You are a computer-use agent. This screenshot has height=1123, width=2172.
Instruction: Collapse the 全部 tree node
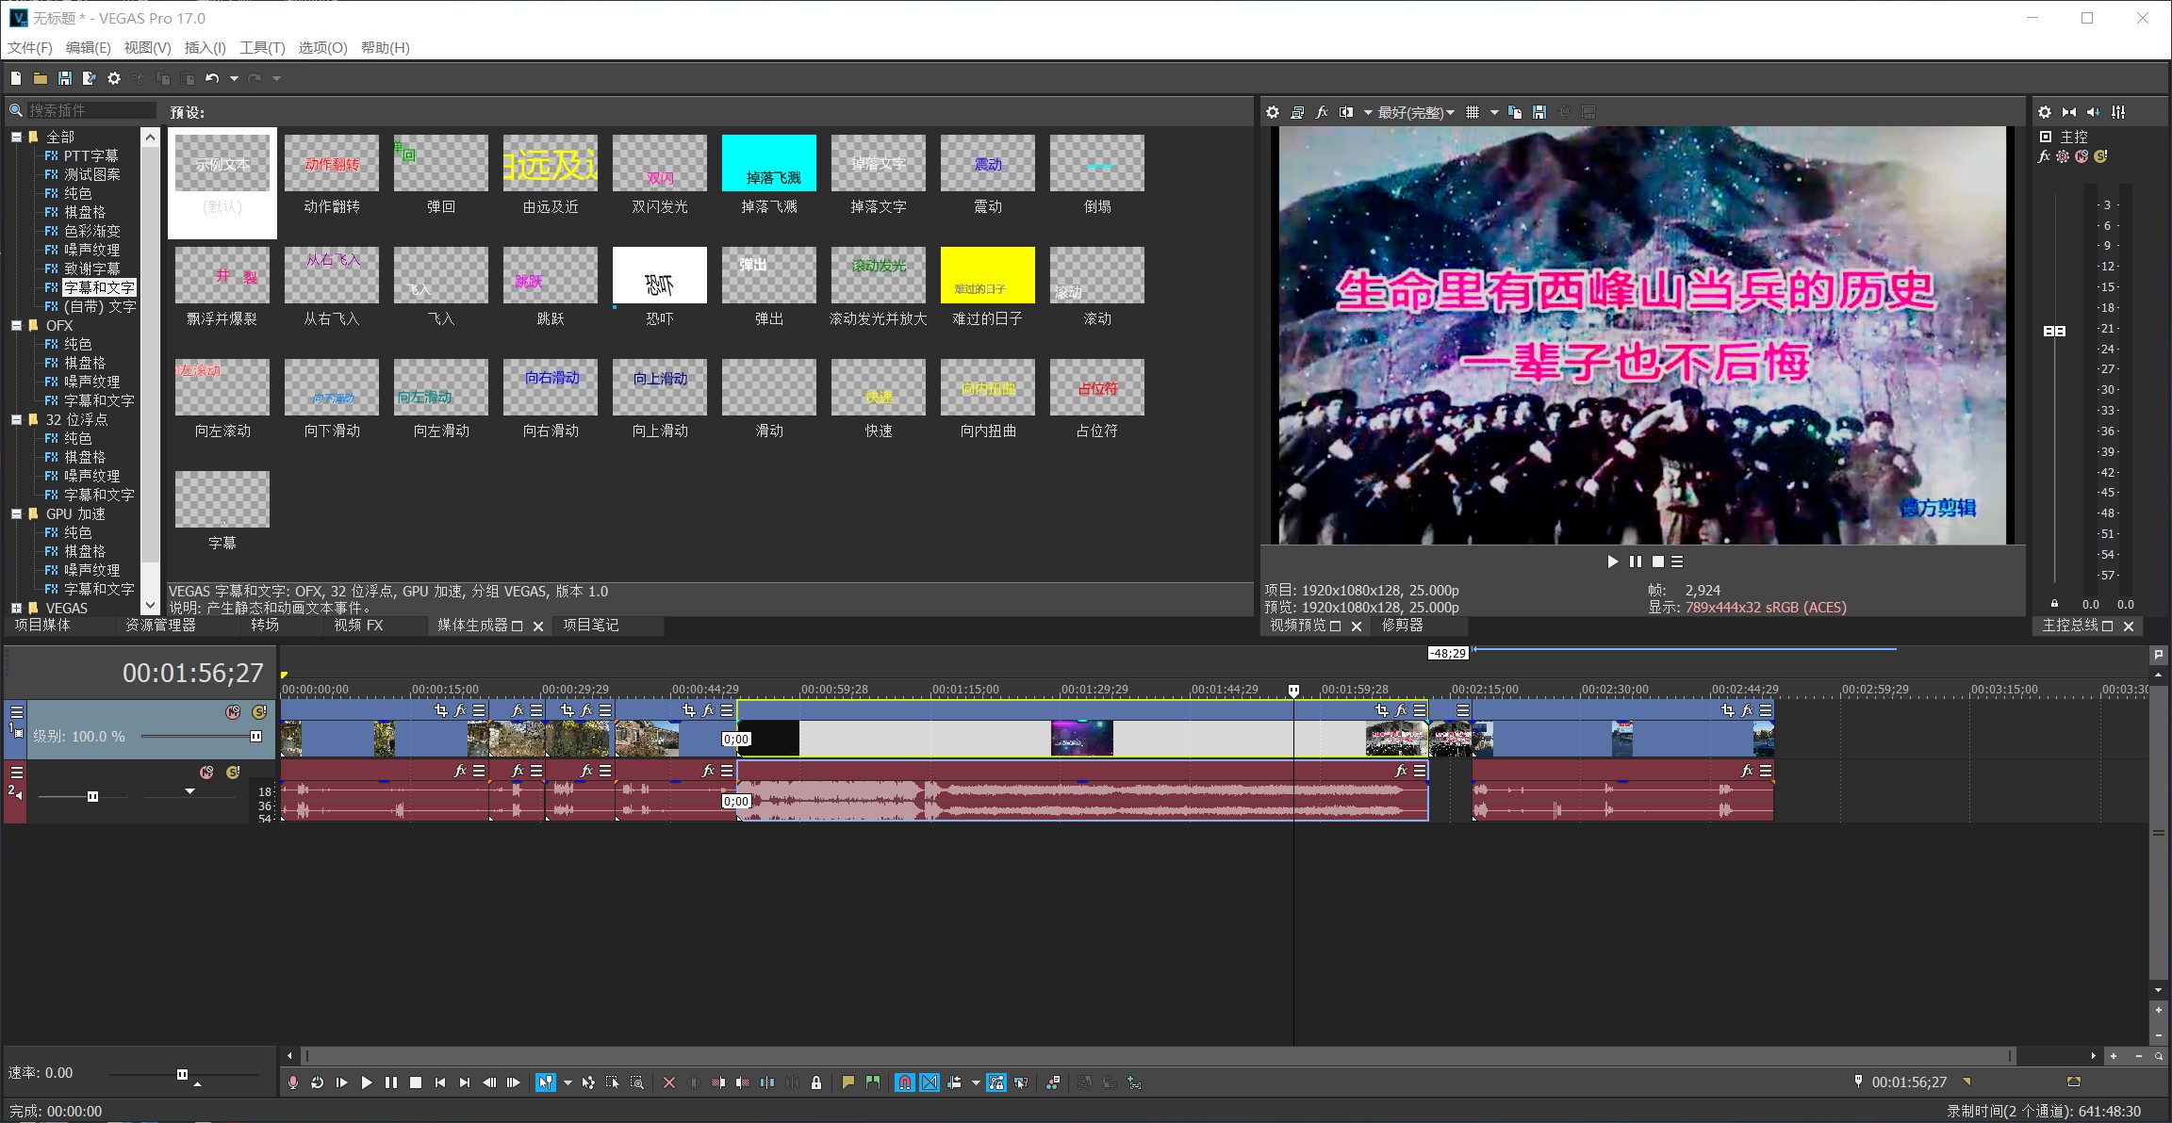tap(16, 137)
